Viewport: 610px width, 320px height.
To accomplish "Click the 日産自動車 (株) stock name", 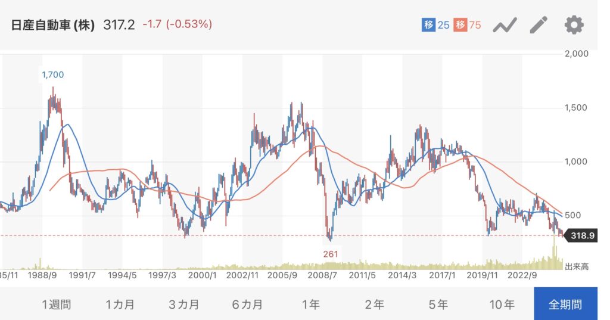I will coord(53,25).
